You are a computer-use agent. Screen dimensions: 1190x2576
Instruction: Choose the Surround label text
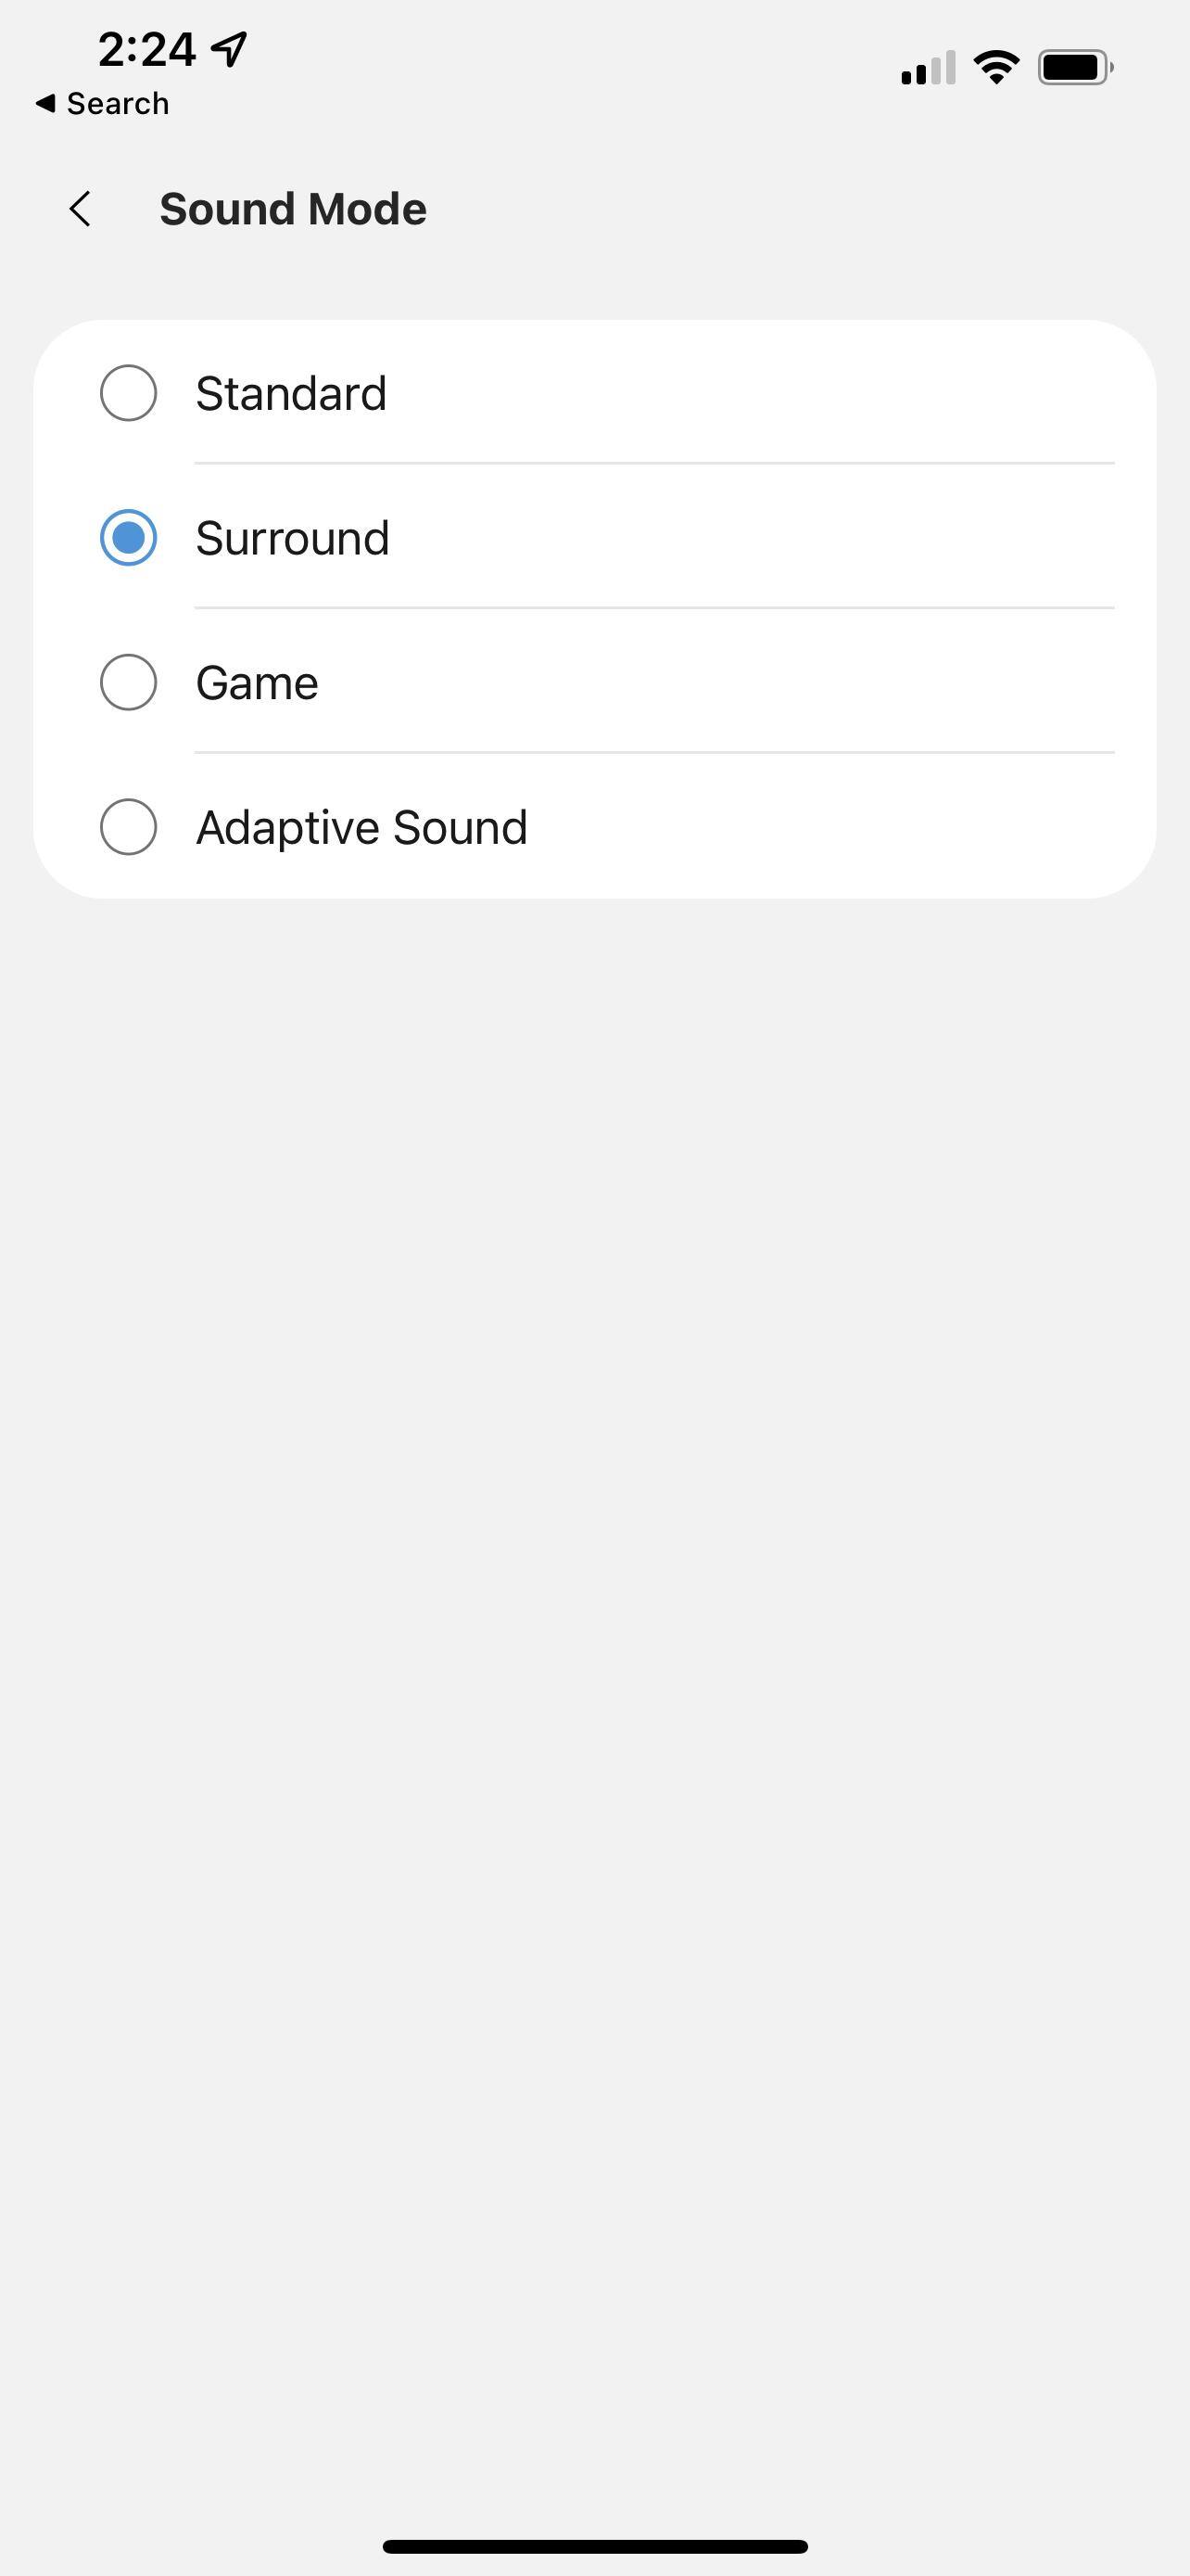coord(293,538)
